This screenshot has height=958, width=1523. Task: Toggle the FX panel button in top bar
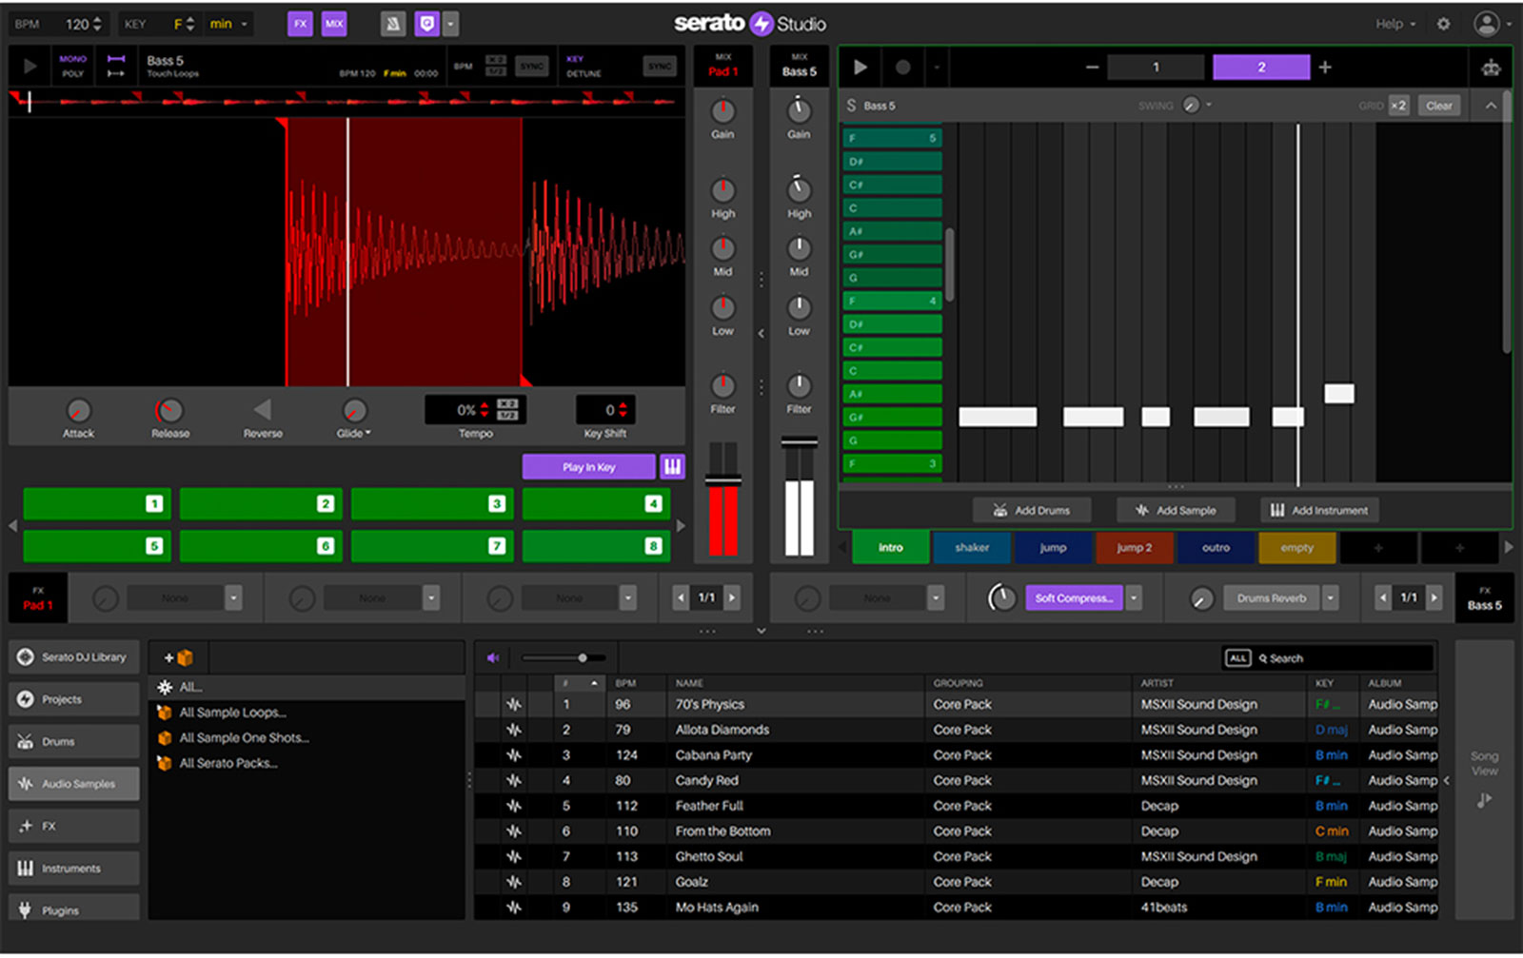(300, 24)
